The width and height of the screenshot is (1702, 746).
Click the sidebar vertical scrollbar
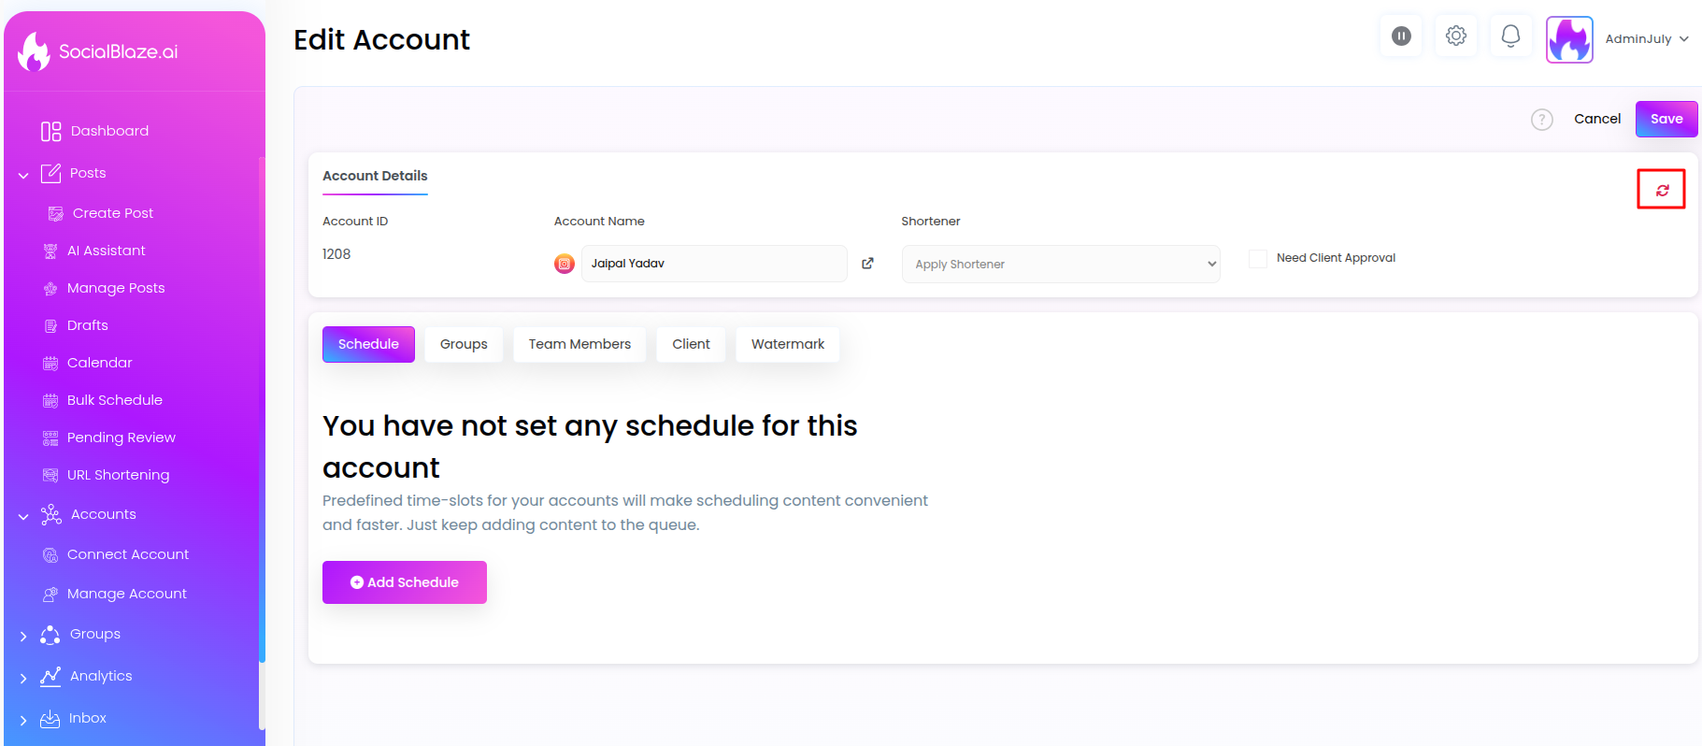point(262,411)
